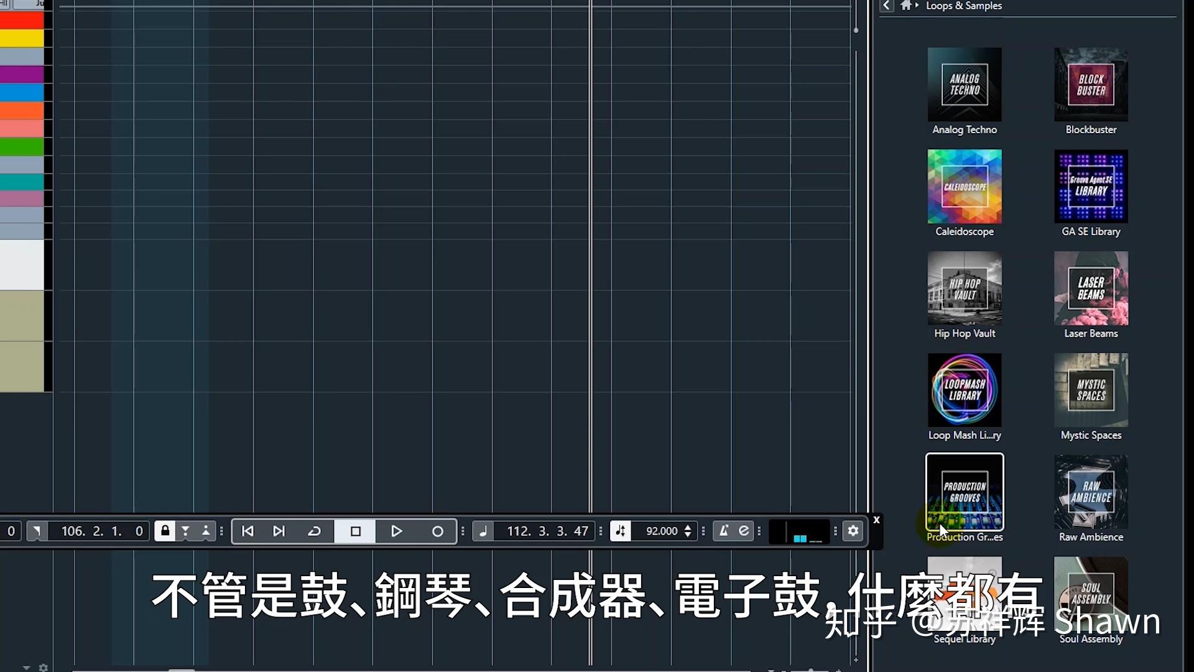Click the up stepper to raise tempo 92.000
Viewport: 1194px width, 672px height.
pyautogui.click(x=688, y=527)
